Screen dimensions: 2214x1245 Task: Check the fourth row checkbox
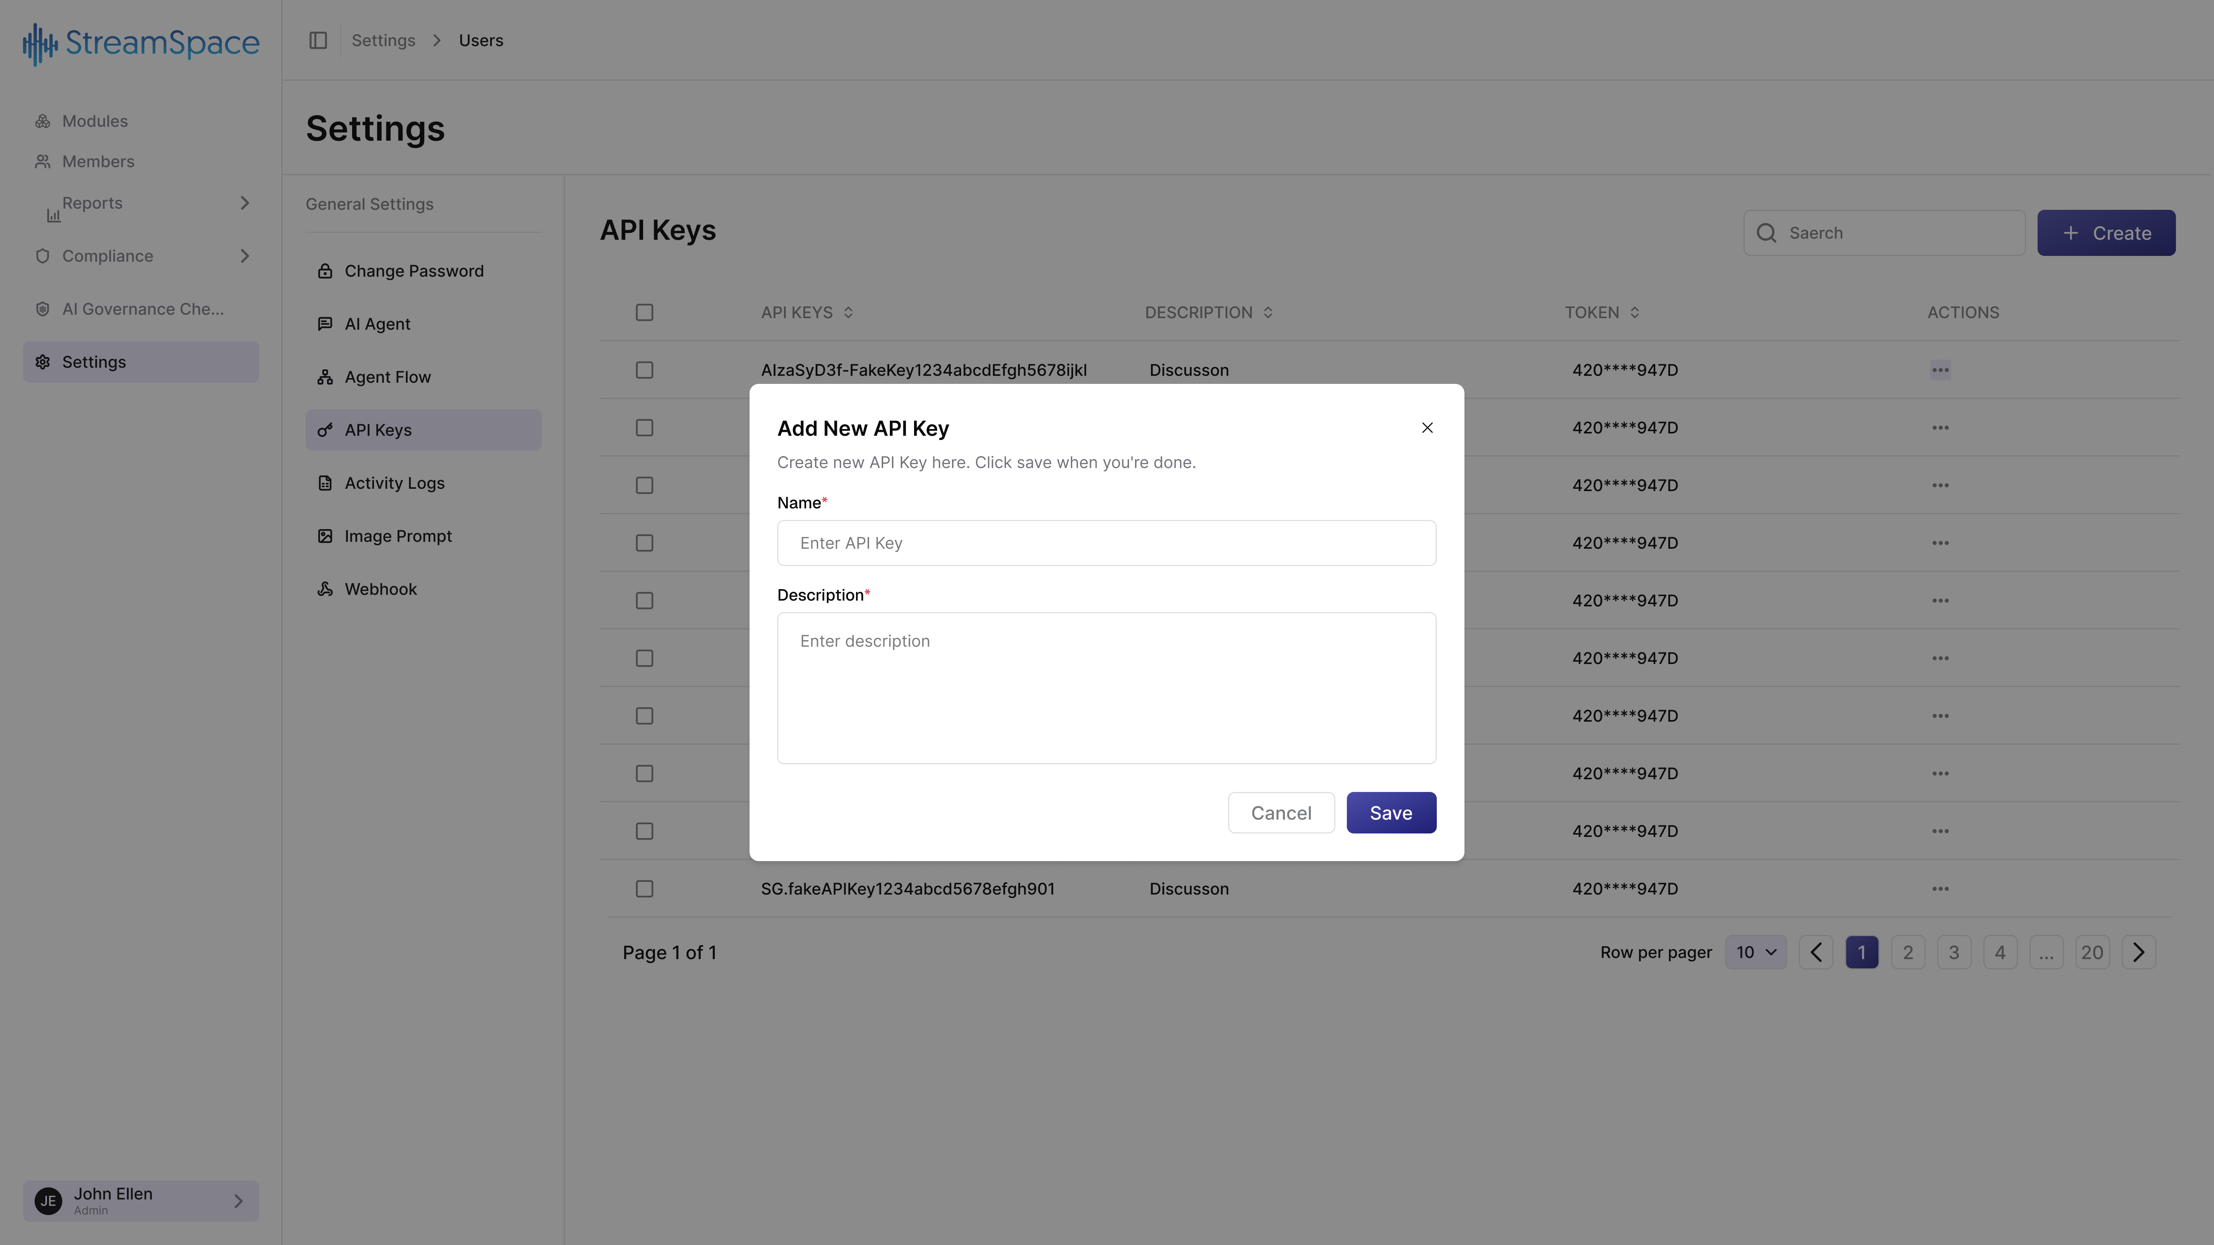coord(645,543)
